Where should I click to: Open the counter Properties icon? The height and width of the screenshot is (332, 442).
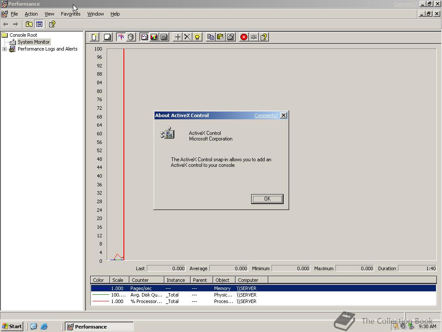[231, 37]
